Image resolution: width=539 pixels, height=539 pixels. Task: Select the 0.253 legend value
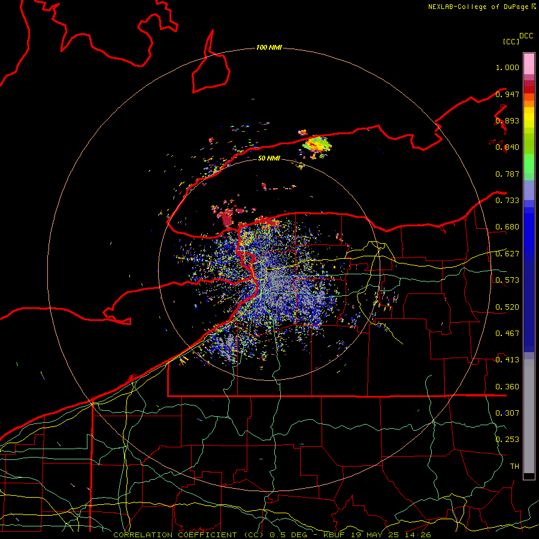507,440
